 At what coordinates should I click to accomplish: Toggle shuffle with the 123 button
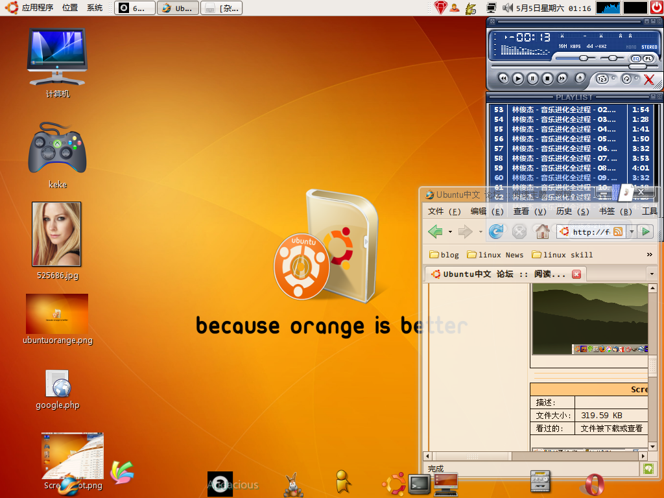602,78
